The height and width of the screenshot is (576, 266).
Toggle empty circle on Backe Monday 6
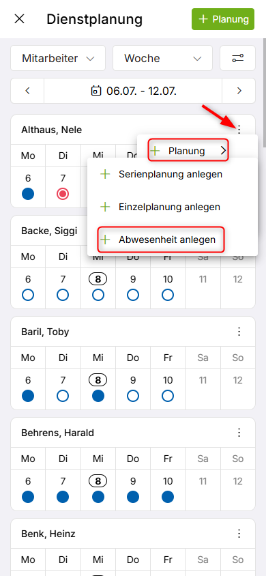[x=28, y=295]
